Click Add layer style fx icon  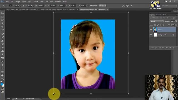pyautogui.click(x=156, y=48)
